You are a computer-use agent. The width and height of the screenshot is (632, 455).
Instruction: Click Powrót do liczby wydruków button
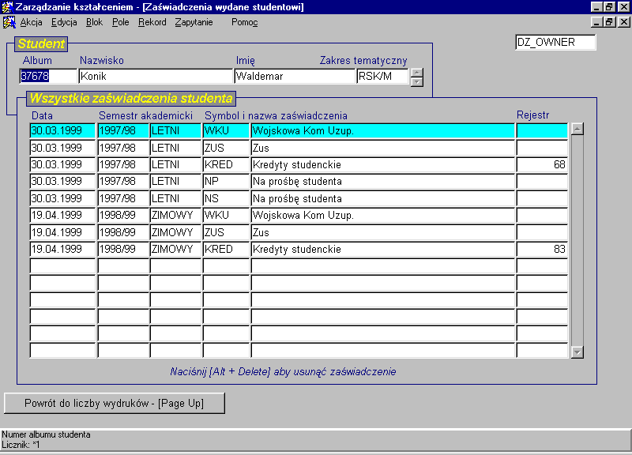tap(115, 403)
